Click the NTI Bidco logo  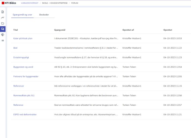(9, 3)
